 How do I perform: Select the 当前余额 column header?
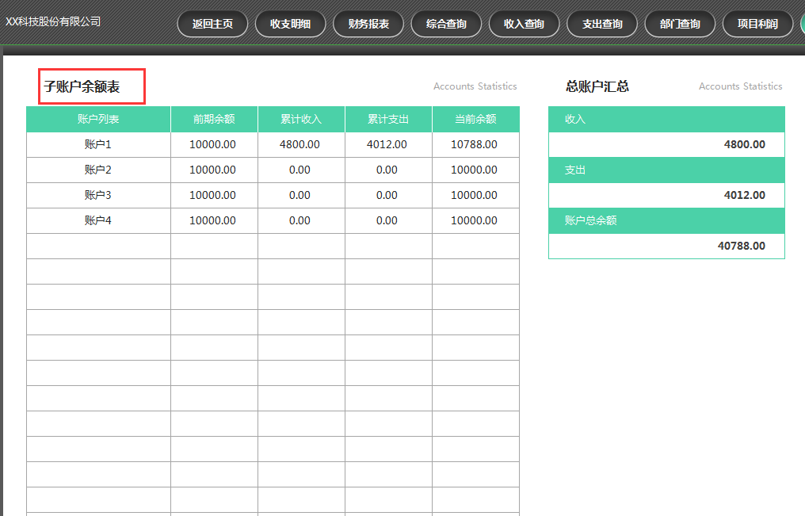point(475,118)
